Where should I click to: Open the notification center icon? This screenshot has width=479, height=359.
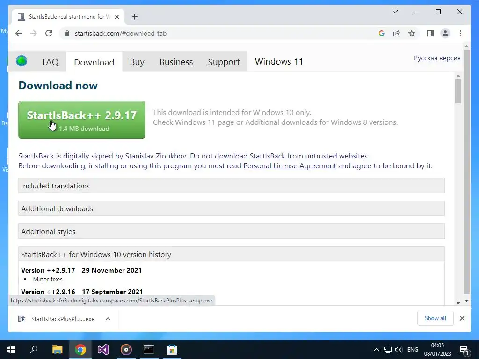(464, 350)
